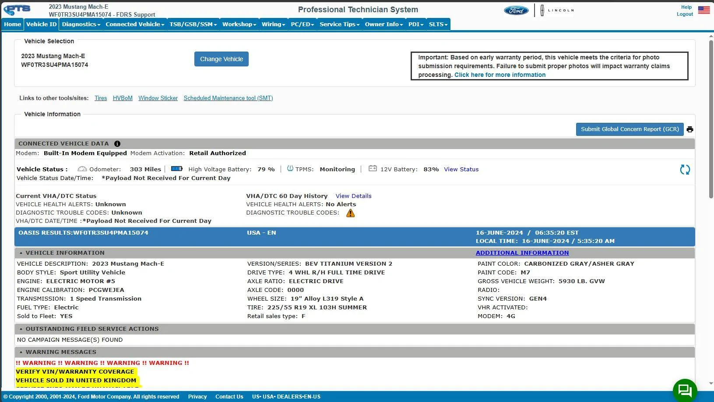Open the Service Tips dropdown

339,24
